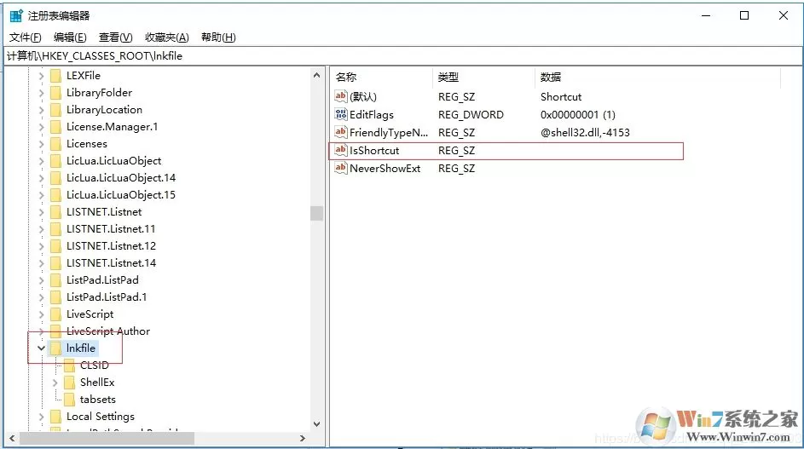Click the ShellEx subfolder icon
804x449 pixels.
(x=69, y=383)
